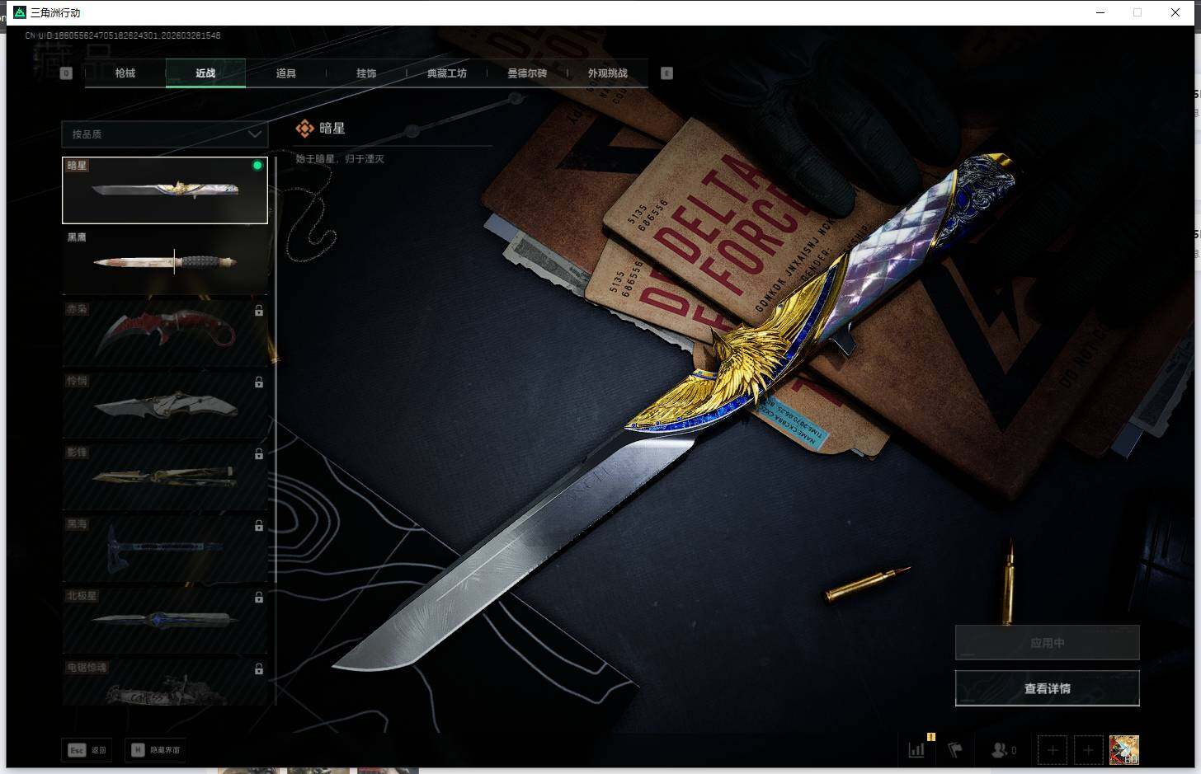Select the 黑鹰 dagger thumbnail
This screenshot has height=774, width=1201.
[165, 261]
